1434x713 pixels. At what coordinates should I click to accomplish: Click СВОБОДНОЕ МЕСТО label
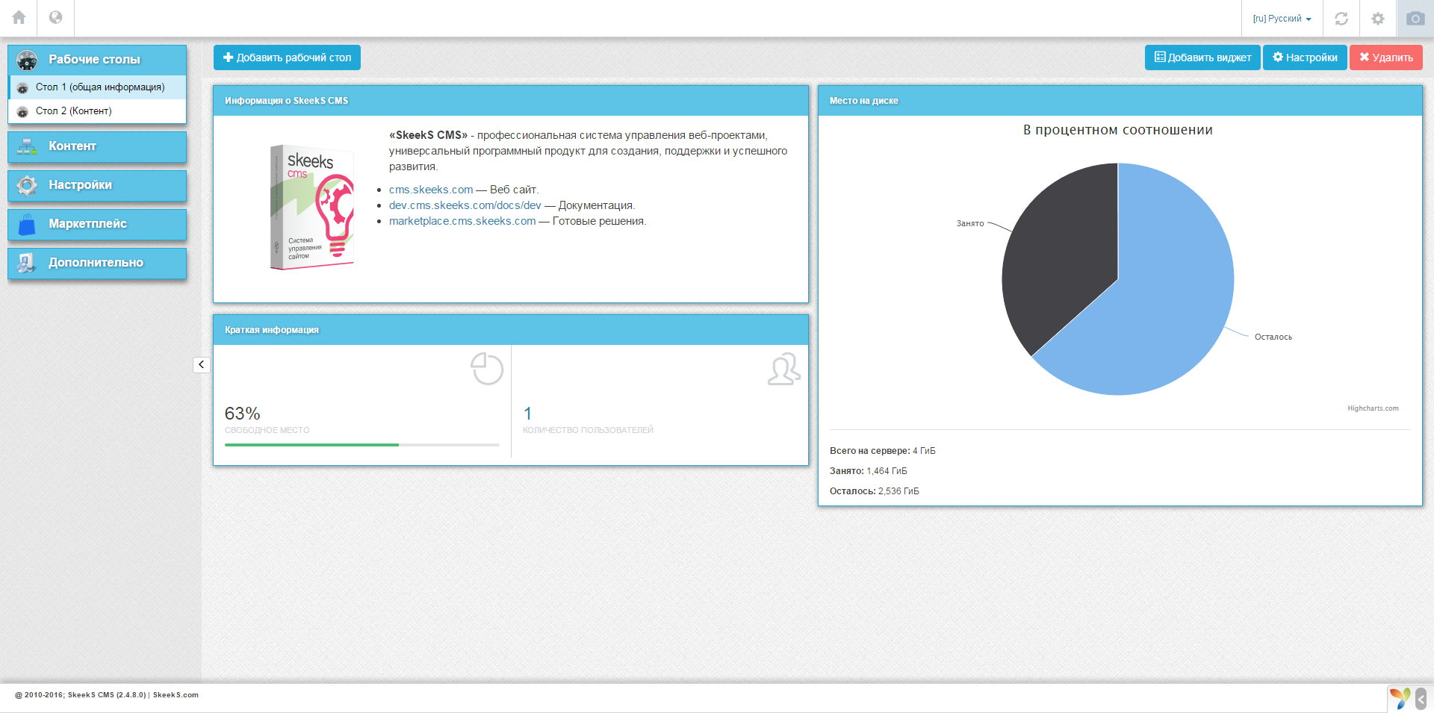point(267,431)
